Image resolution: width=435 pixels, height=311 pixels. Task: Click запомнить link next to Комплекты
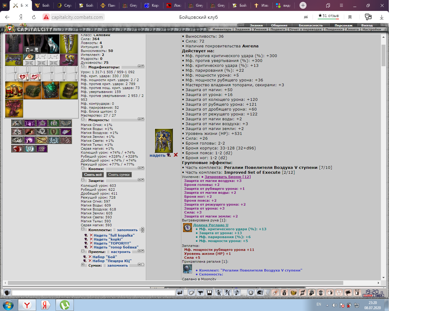coord(127,230)
